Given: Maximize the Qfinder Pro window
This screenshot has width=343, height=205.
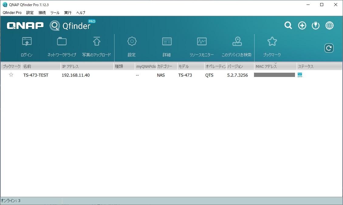Looking at the screenshot, I should click(x=321, y=5).
